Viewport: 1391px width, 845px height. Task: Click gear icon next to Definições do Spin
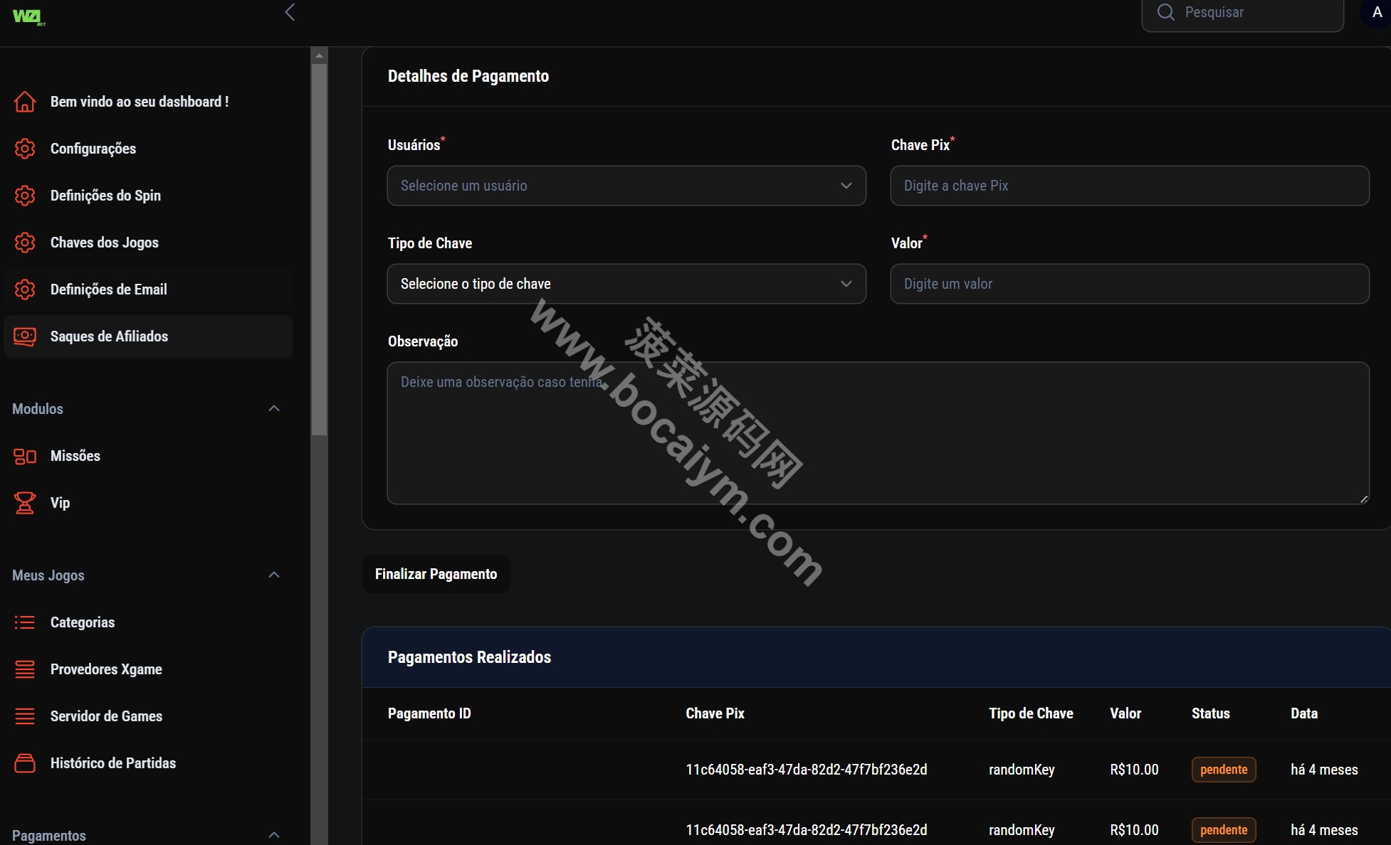pos(25,196)
